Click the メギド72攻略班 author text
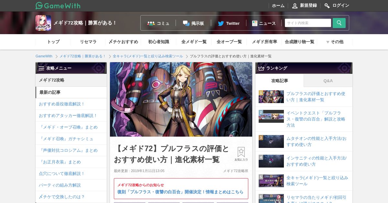The height and width of the screenshot is (203, 388). 236,171
